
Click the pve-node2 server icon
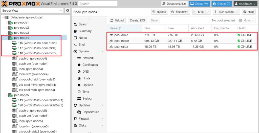(x=11, y=28)
